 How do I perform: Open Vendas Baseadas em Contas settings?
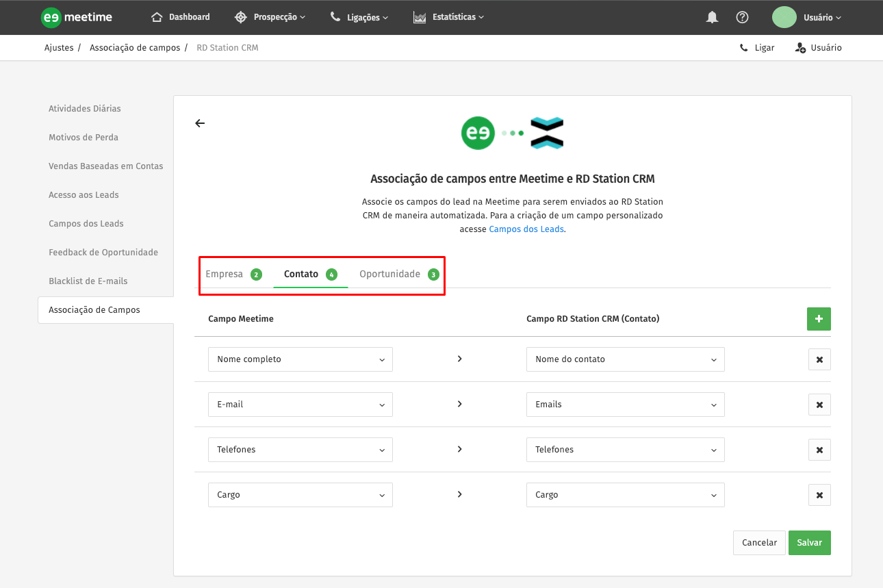(x=106, y=166)
